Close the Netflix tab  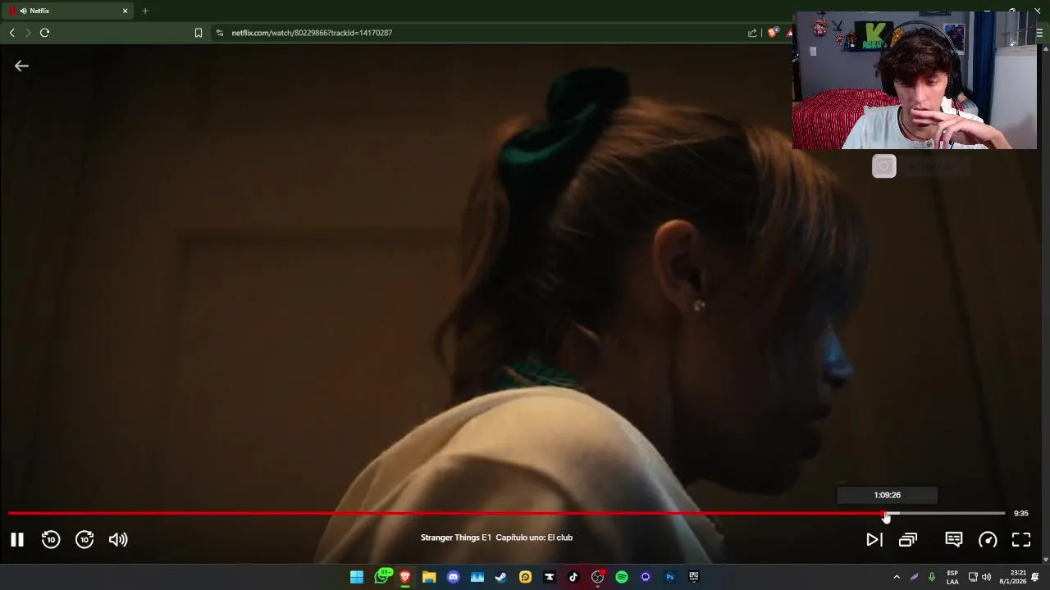[x=126, y=11]
